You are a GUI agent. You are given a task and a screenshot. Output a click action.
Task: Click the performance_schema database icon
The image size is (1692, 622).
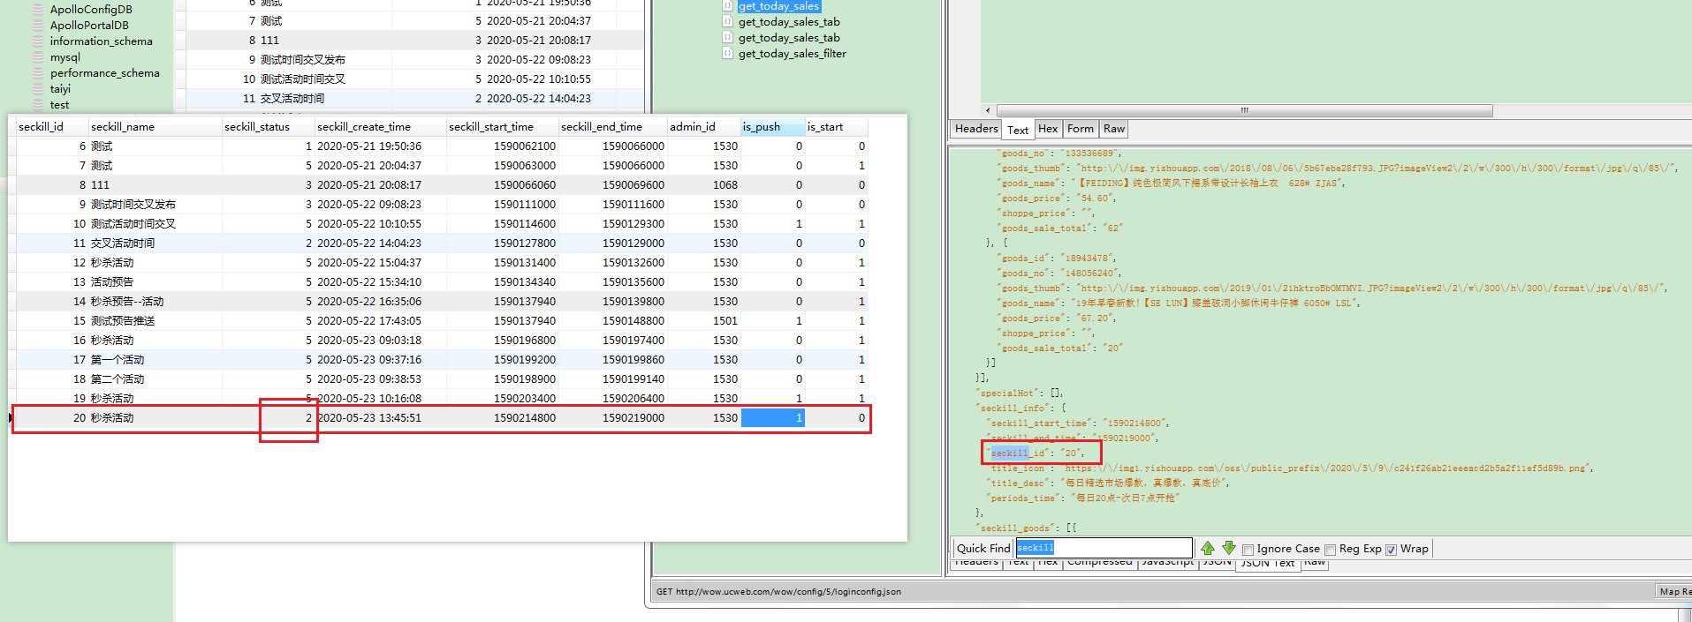[38, 73]
